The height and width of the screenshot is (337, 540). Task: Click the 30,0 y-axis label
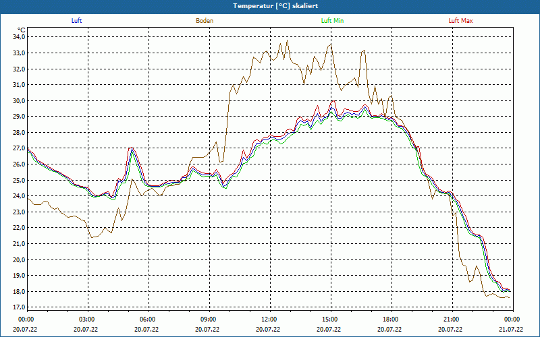point(19,100)
